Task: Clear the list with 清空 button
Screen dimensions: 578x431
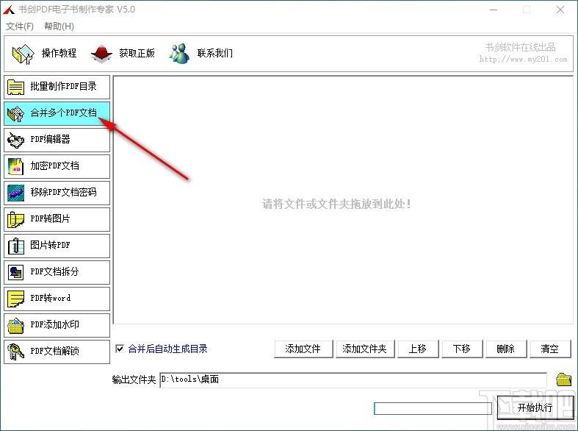Action: pyautogui.click(x=550, y=349)
